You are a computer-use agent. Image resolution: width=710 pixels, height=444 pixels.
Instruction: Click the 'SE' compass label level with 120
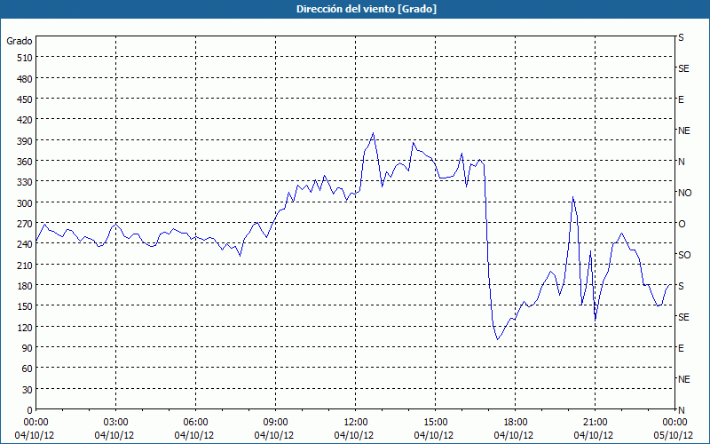(x=683, y=317)
